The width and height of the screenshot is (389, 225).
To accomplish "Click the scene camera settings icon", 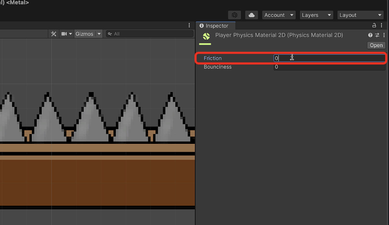I will (x=64, y=34).
